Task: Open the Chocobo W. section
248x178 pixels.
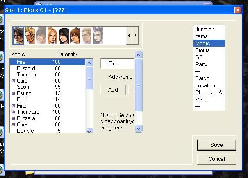Action: pyautogui.click(x=209, y=92)
